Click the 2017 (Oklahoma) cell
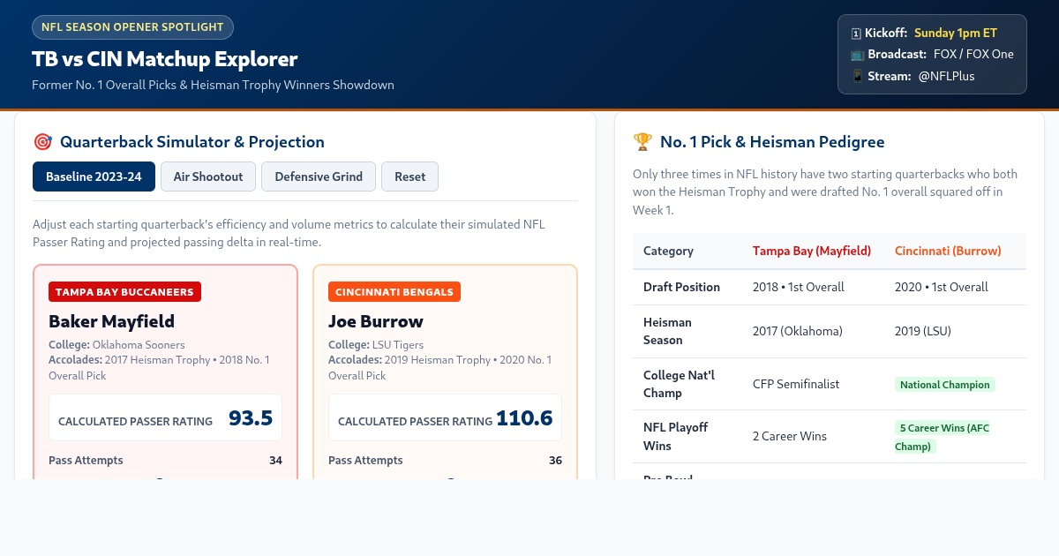Screen dimensions: 1059x556 point(798,331)
